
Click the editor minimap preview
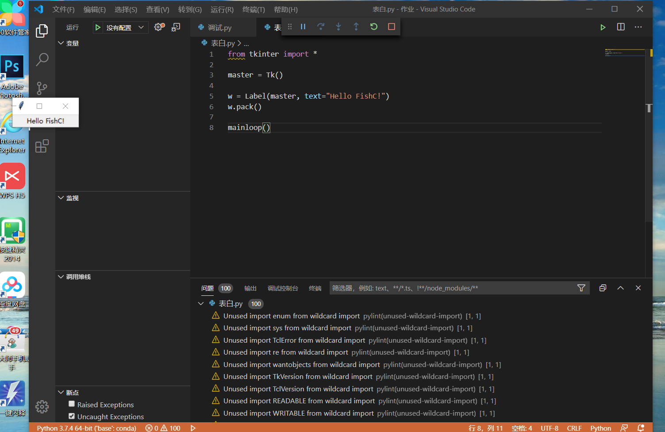[x=625, y=53]
